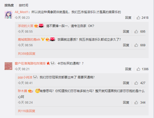The width and height of the screenshot is (154, 118).
Task: Reply to All_Most1's comment
Action: coord(128,18)
